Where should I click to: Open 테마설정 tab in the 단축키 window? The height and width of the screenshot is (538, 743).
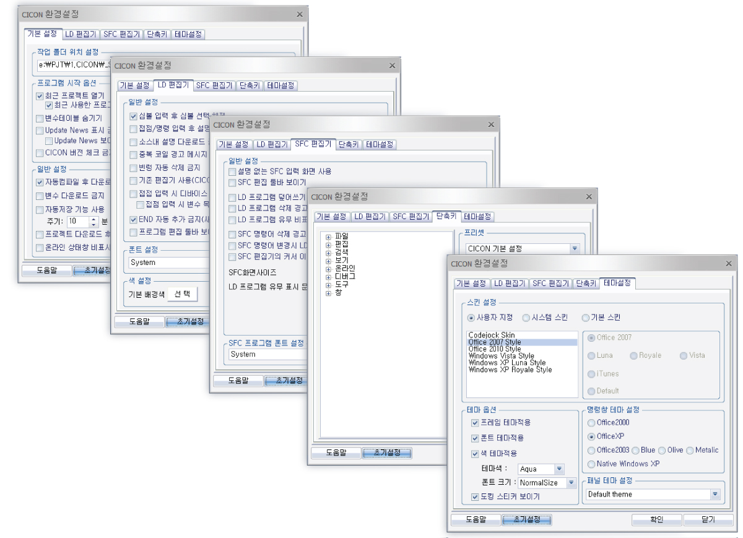point(477,217)
